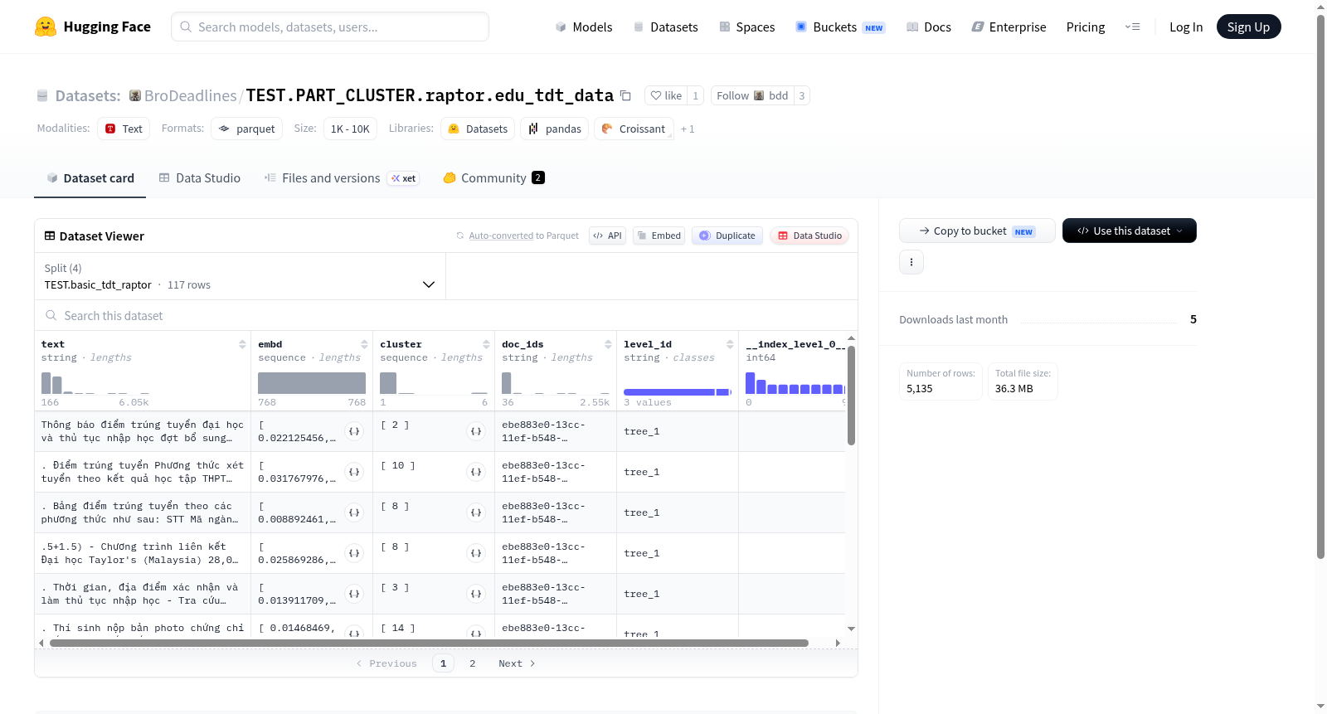Show the +1 more libraries
The width and height of the screenshot is (1327, 714).
pyautogui.click(x=688, y=129)
